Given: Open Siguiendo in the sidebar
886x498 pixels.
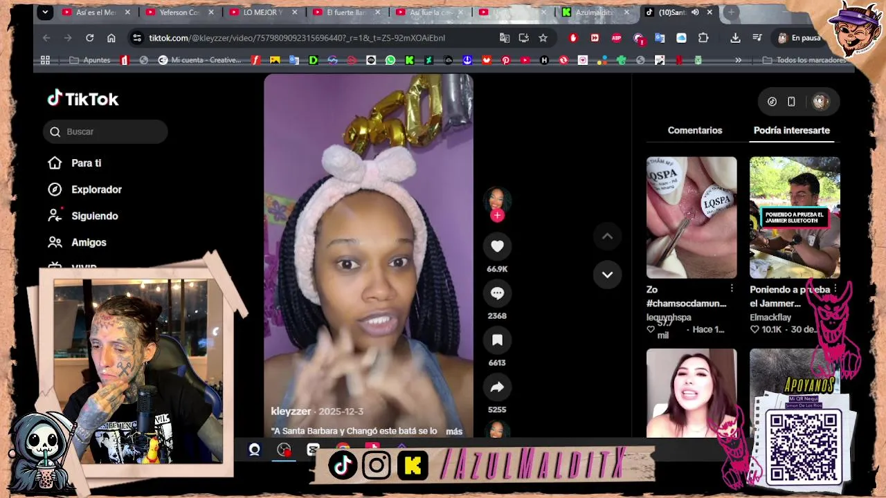Looking at the screenshot, I should click(x=83, y=216).
